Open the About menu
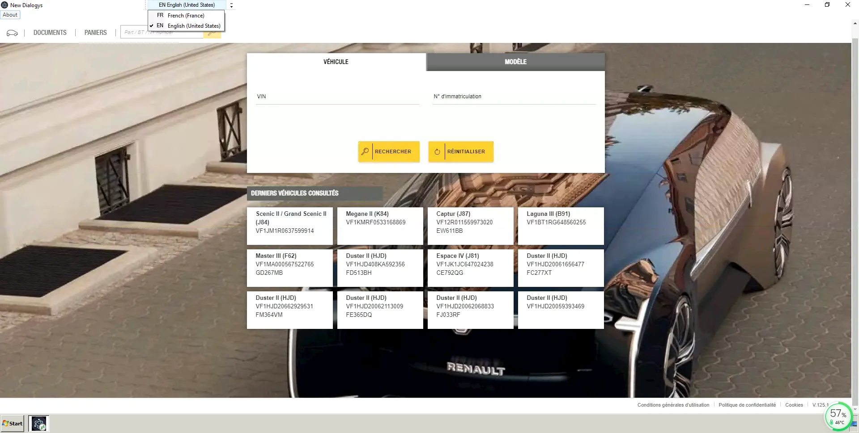859x433 pixels. pyautogui.click(x=10, y=15)
